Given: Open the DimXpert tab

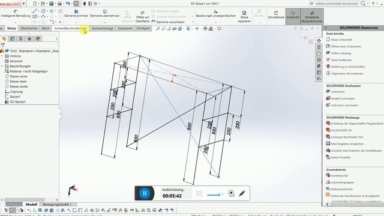Looking at the screenshot, I should 143,28.
